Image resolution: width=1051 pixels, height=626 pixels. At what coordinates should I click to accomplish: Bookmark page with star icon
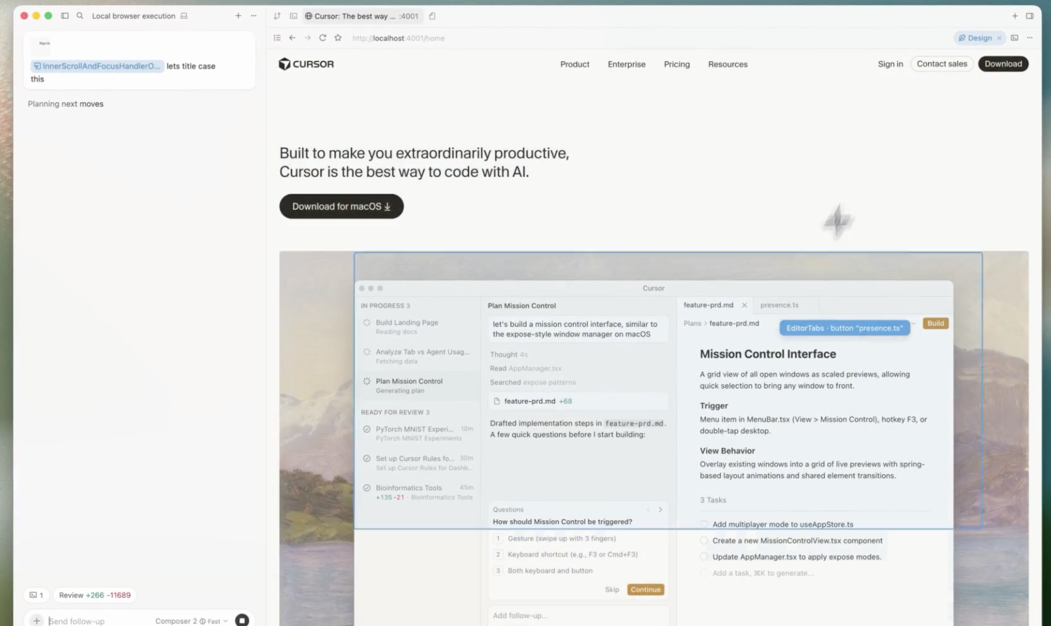point(338,38)
